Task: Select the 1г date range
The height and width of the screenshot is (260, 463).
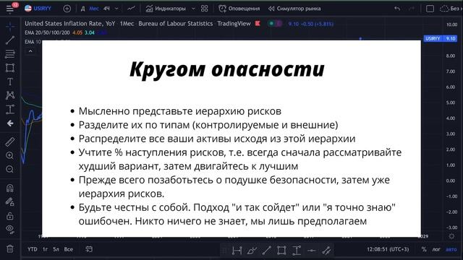Action: pos(45,249)
